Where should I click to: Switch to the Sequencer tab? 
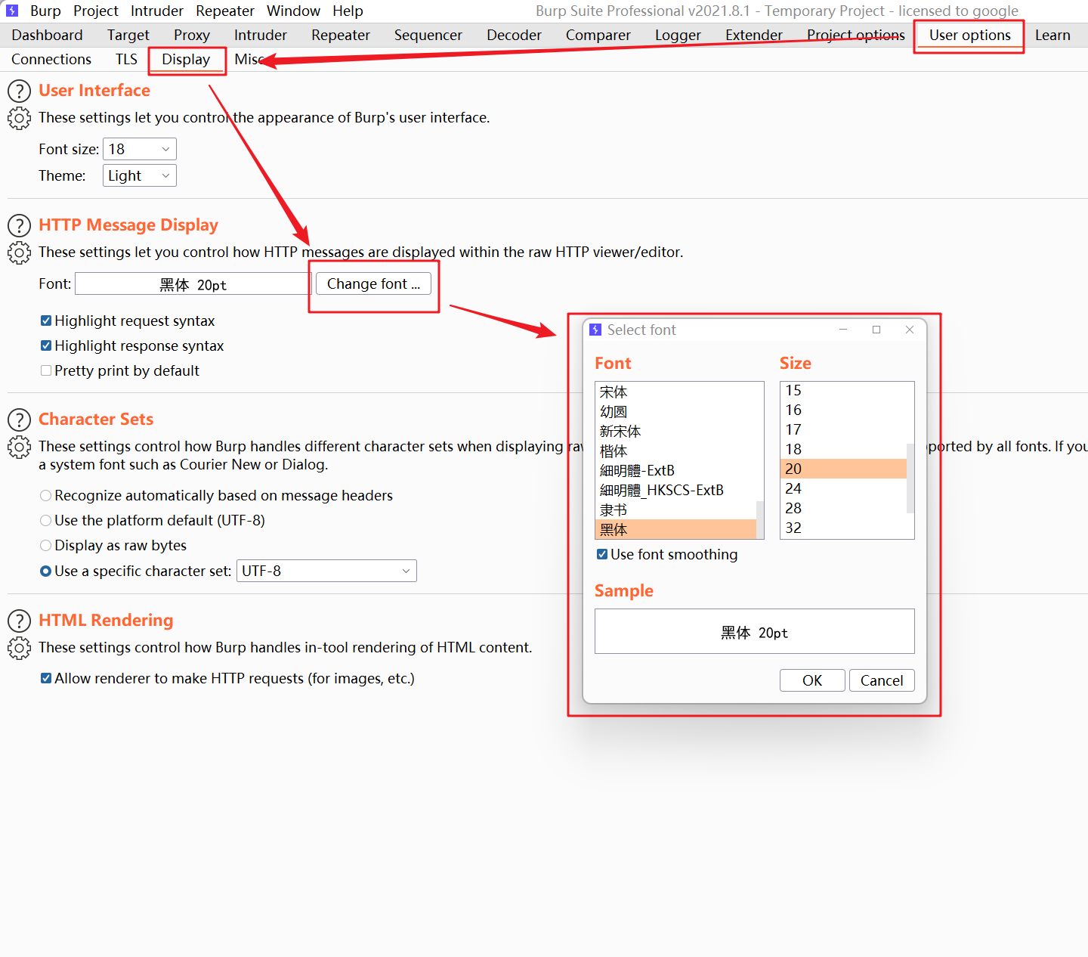point(428,35)
